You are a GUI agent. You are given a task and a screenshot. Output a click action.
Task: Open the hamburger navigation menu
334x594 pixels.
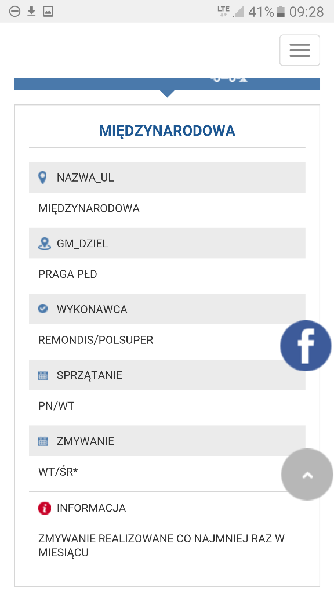(300, 50)
